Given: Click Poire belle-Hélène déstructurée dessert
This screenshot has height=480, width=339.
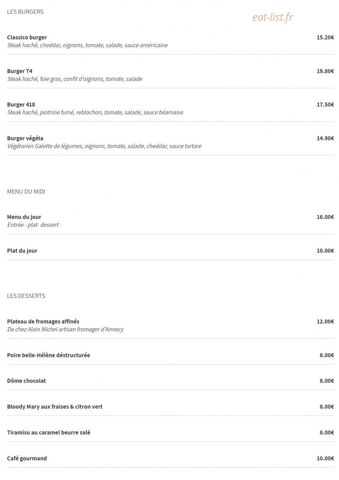Looking at the screenshot, I should (48, 355).
